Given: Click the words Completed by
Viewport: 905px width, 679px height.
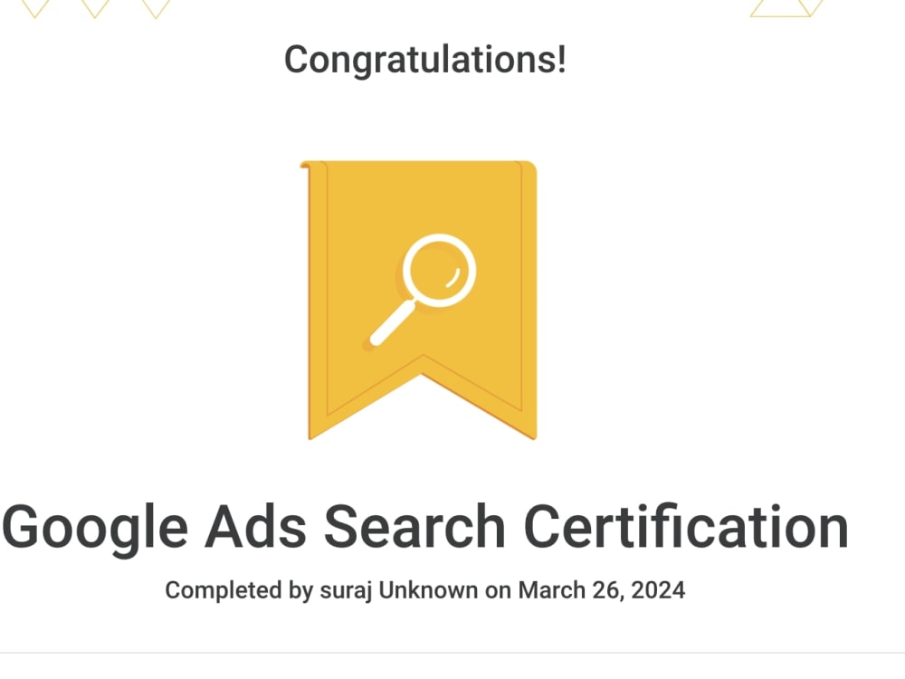Looking at the screenshot, I should pyautogui.click(x=239, y=590).
